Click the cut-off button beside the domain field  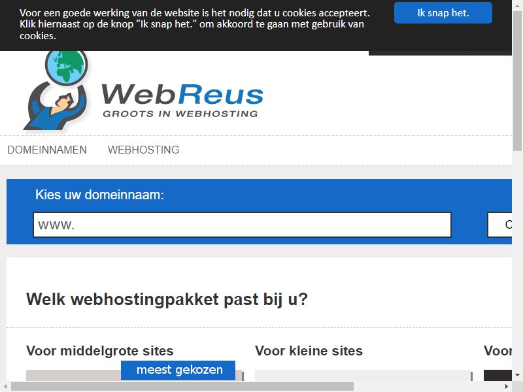pos(499,225)
